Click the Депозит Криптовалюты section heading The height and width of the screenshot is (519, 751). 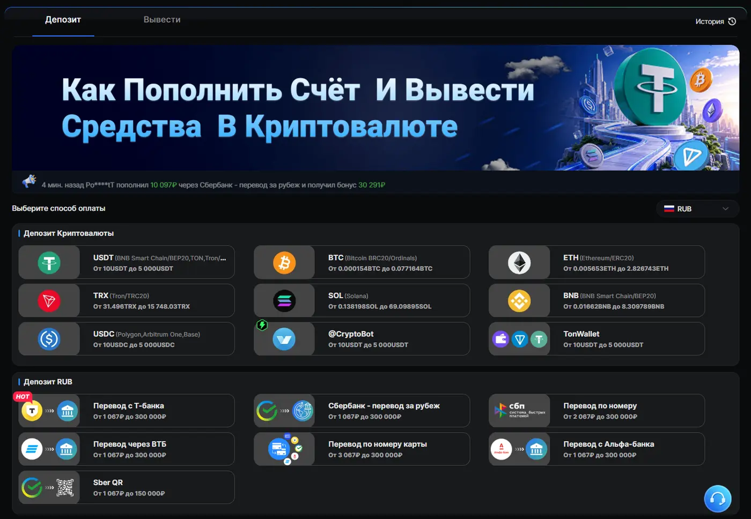click(69, 233)
